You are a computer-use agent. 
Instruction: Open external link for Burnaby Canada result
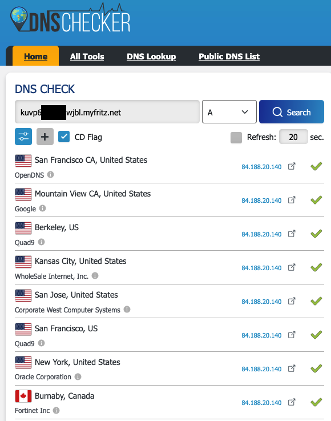[x=292, y=402]
